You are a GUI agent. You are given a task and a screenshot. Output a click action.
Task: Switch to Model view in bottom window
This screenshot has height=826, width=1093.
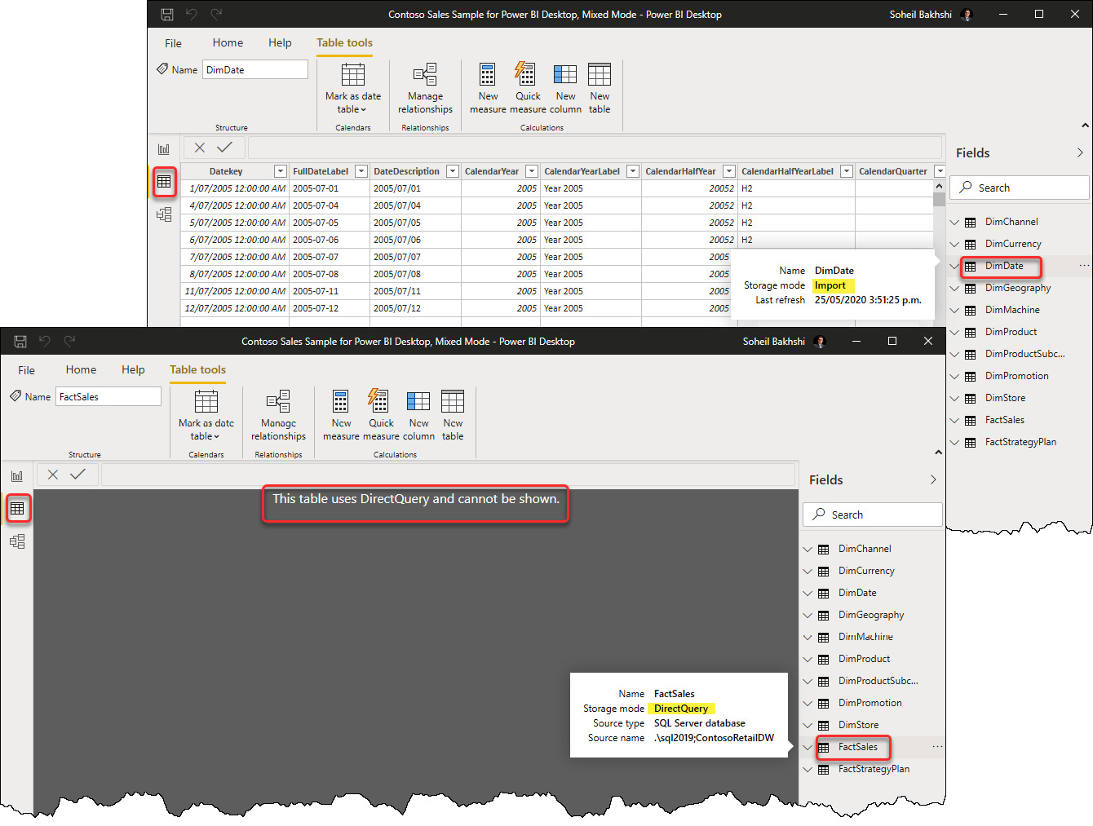point(17,541)
